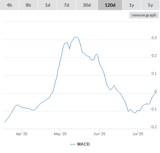Click the 0.3 y-axis value label

[x=154, y=38]
